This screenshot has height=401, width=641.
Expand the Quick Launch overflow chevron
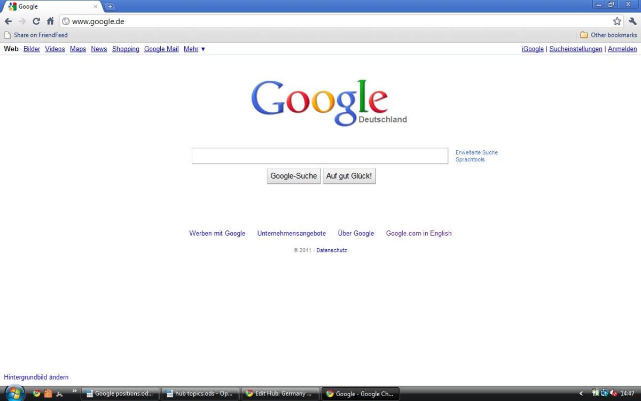pyautogui.click(x=74, y=392)
